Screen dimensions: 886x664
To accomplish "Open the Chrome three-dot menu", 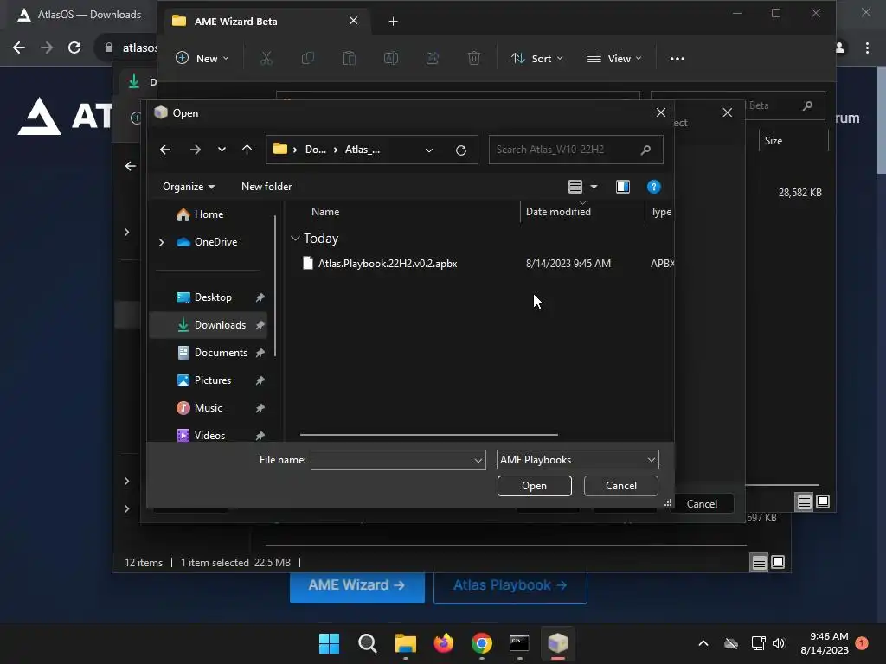I will click(867, 48).
